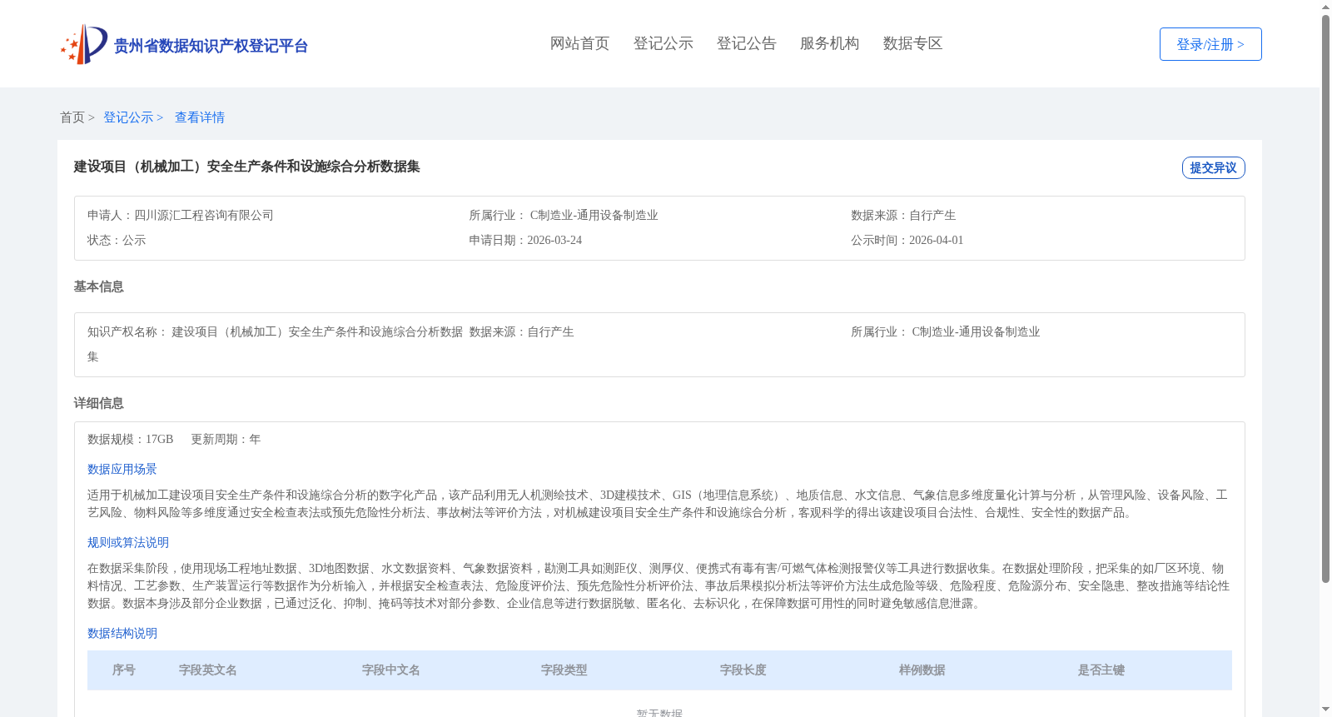Image resolution: width=1332 pixels, height=717 pixels.
Task: Open 数据专区 navigation item
Action: 912,43
